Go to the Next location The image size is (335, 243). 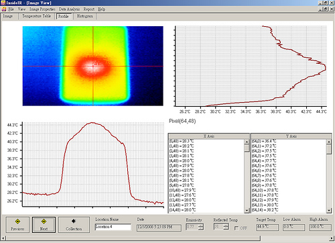[x=44, y=225]
